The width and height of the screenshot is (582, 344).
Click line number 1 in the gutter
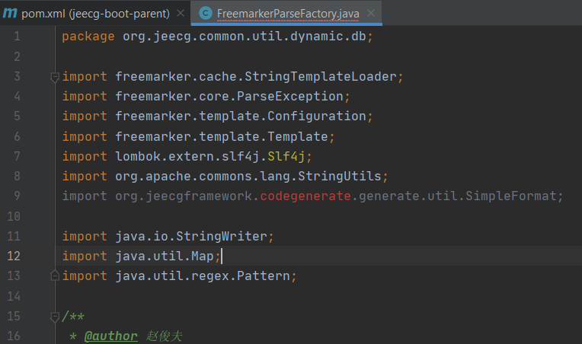17,37
